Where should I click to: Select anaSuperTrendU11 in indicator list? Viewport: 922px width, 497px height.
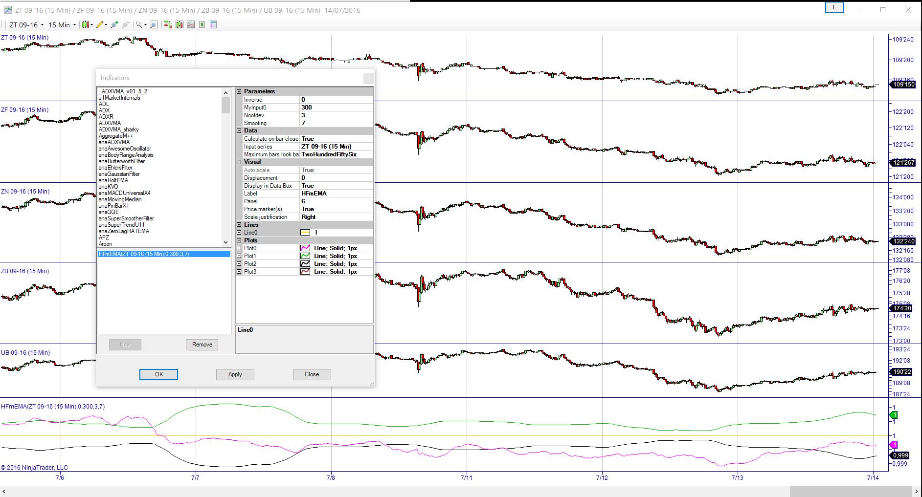(x=121, y=225)
